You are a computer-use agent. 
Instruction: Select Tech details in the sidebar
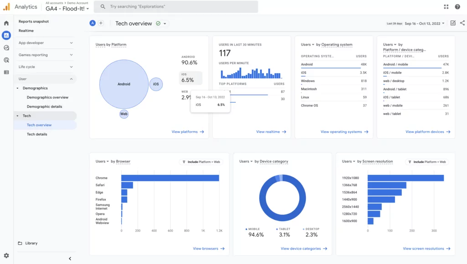tap(37, 134)
